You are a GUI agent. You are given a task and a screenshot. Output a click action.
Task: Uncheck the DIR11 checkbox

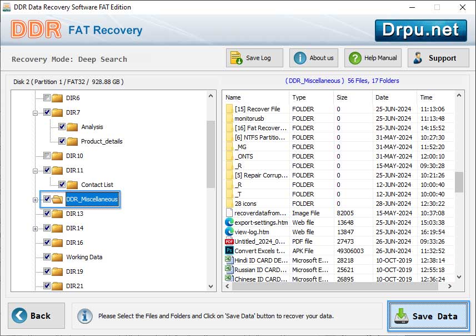(47, 170)
